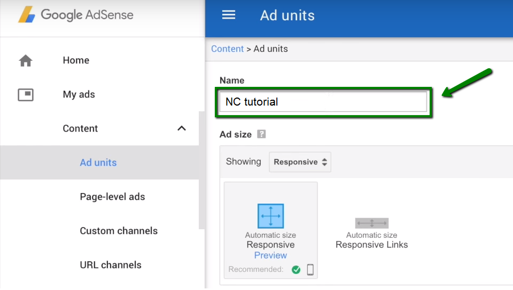Open My ads in sidebar
The width and height of the screenshot is (513, 290).
79,94
